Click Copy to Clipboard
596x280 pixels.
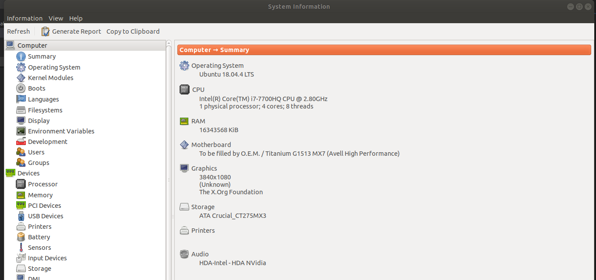coord(133,31)
